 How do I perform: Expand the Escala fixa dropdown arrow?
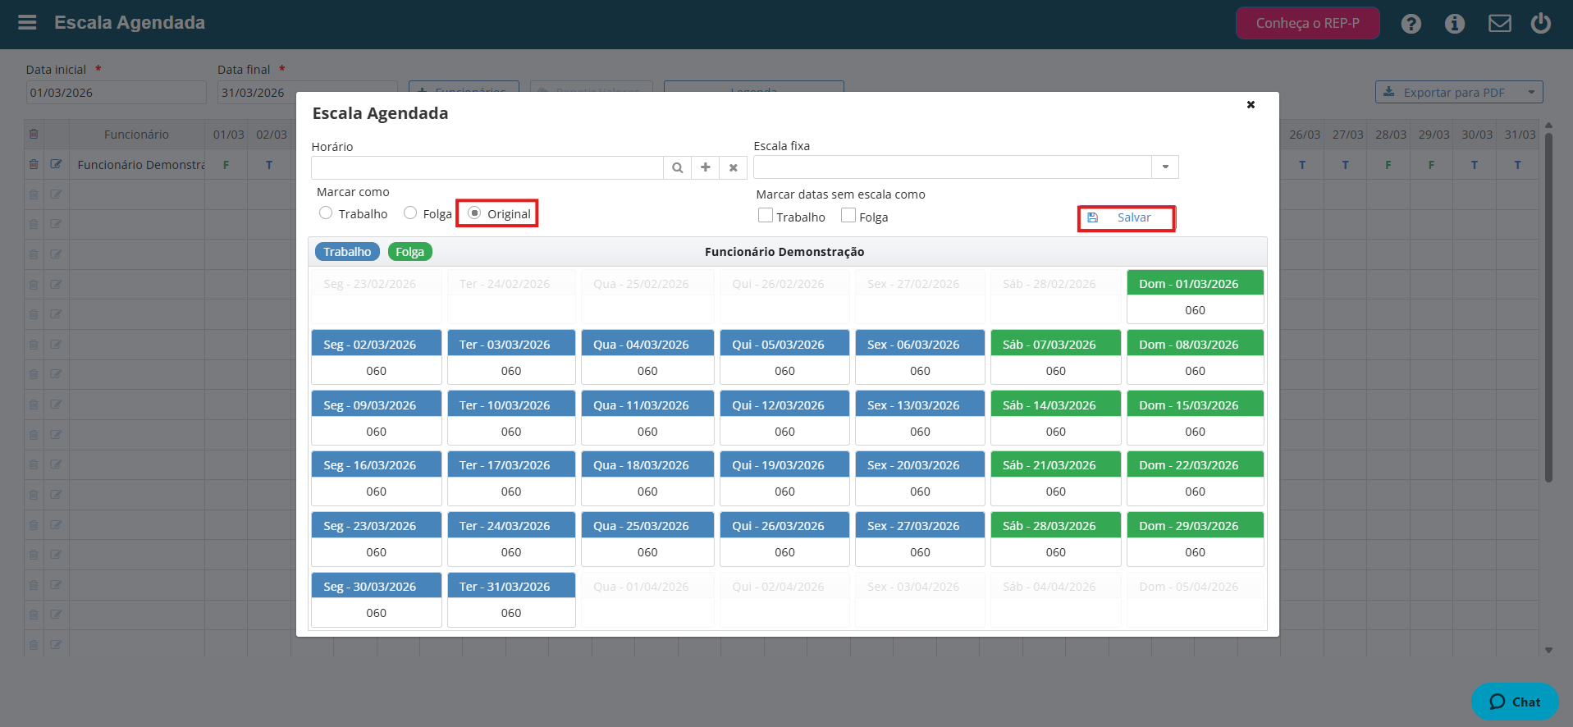point(1165,167)
